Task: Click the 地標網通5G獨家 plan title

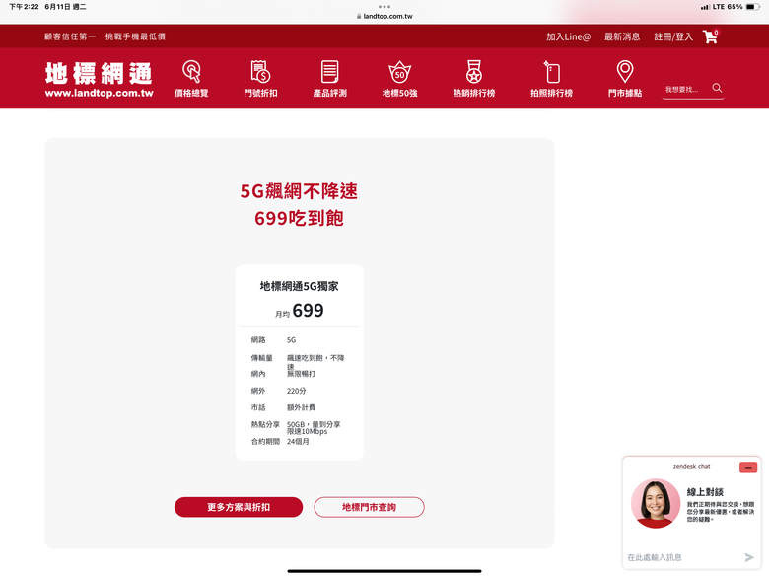Action: [299, 286]
